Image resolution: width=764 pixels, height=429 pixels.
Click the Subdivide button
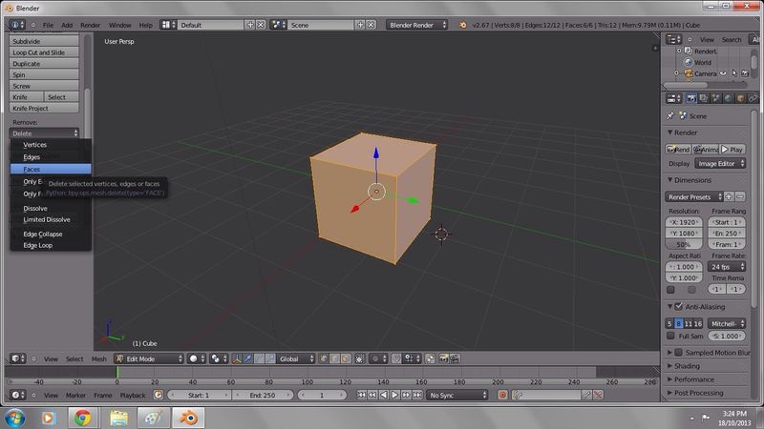point(44,41)
